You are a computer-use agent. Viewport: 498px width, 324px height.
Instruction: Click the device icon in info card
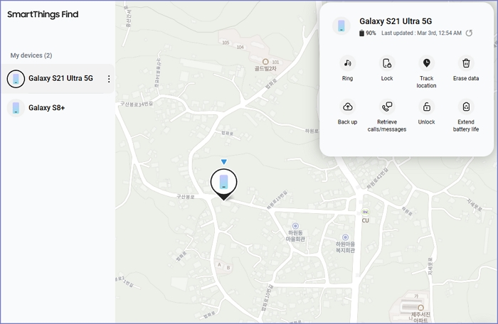point(341,26)
